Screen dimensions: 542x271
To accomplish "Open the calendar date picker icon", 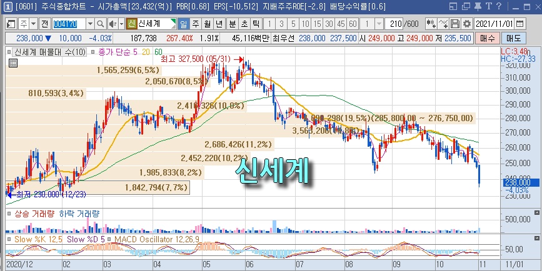I will (x=519, y=24).
